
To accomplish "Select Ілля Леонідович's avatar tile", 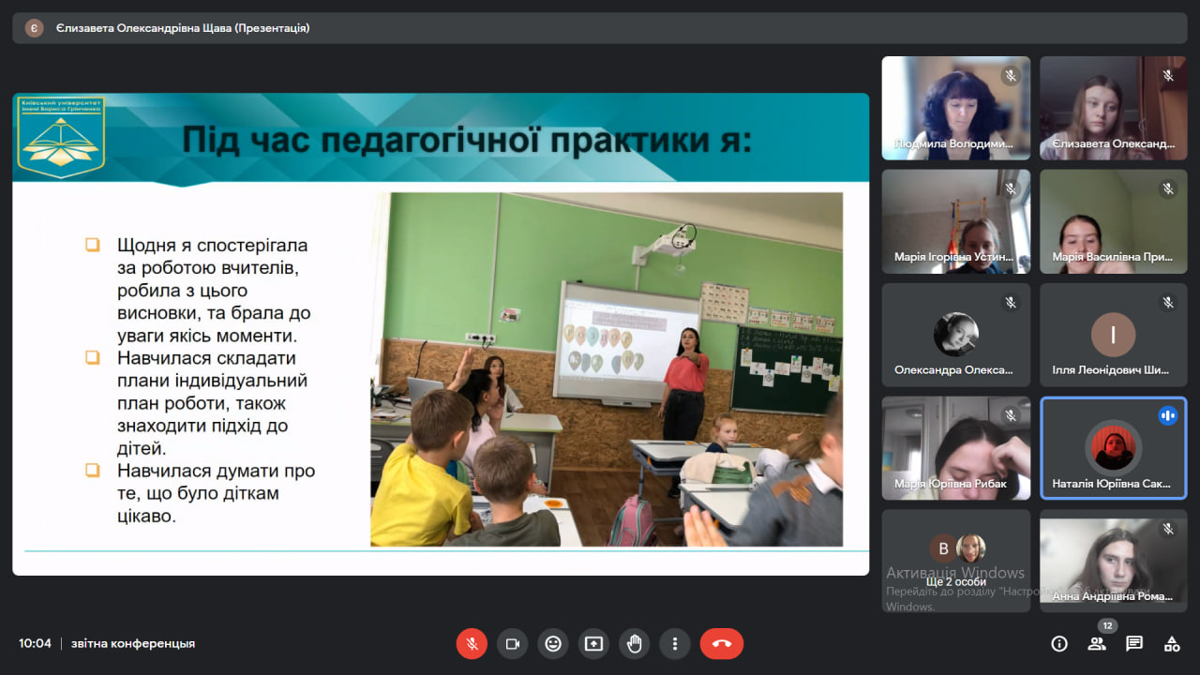I will point(1113,335).
